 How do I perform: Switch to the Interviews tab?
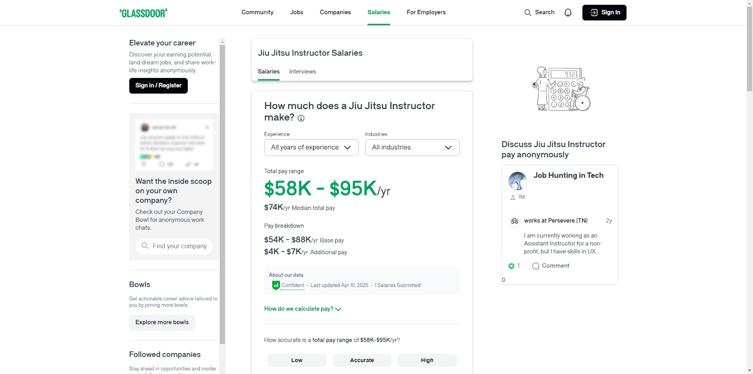[303, 71]
